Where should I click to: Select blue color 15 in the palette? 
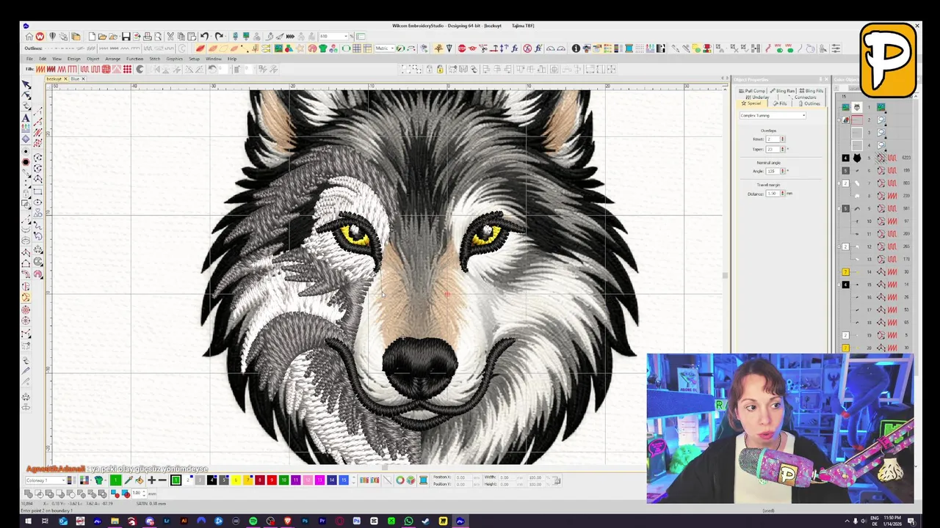(x=344, y=480)
